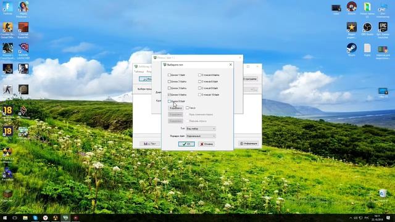
Task: Select the ArtMoney taskbar icon
Action: pyautogui.click(x=65, y=218)
